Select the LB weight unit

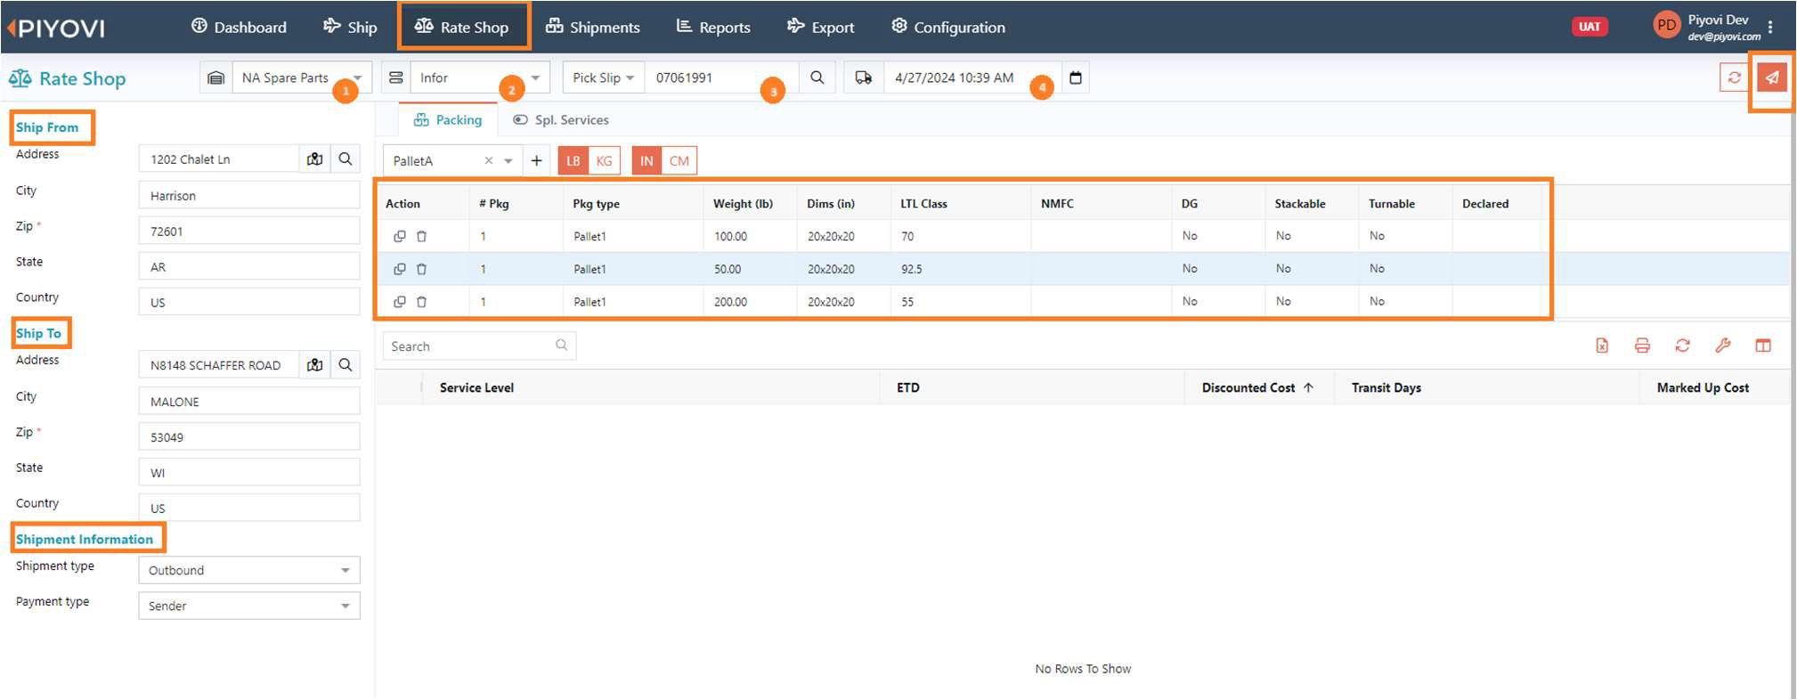(x=573, y=161)
